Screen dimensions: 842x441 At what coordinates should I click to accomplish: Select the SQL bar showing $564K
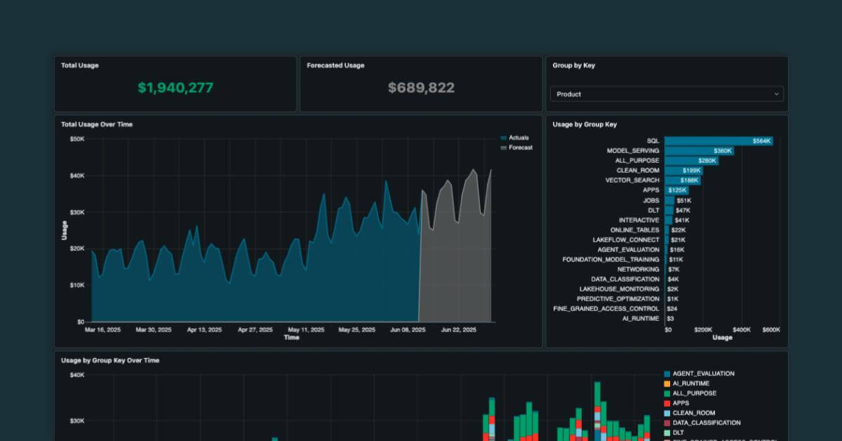(x=718, y=141)
